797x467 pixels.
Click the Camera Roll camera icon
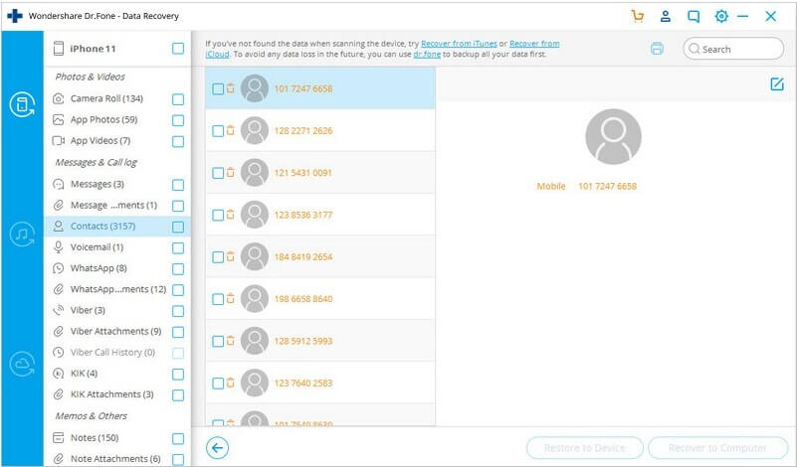[59, 98]
